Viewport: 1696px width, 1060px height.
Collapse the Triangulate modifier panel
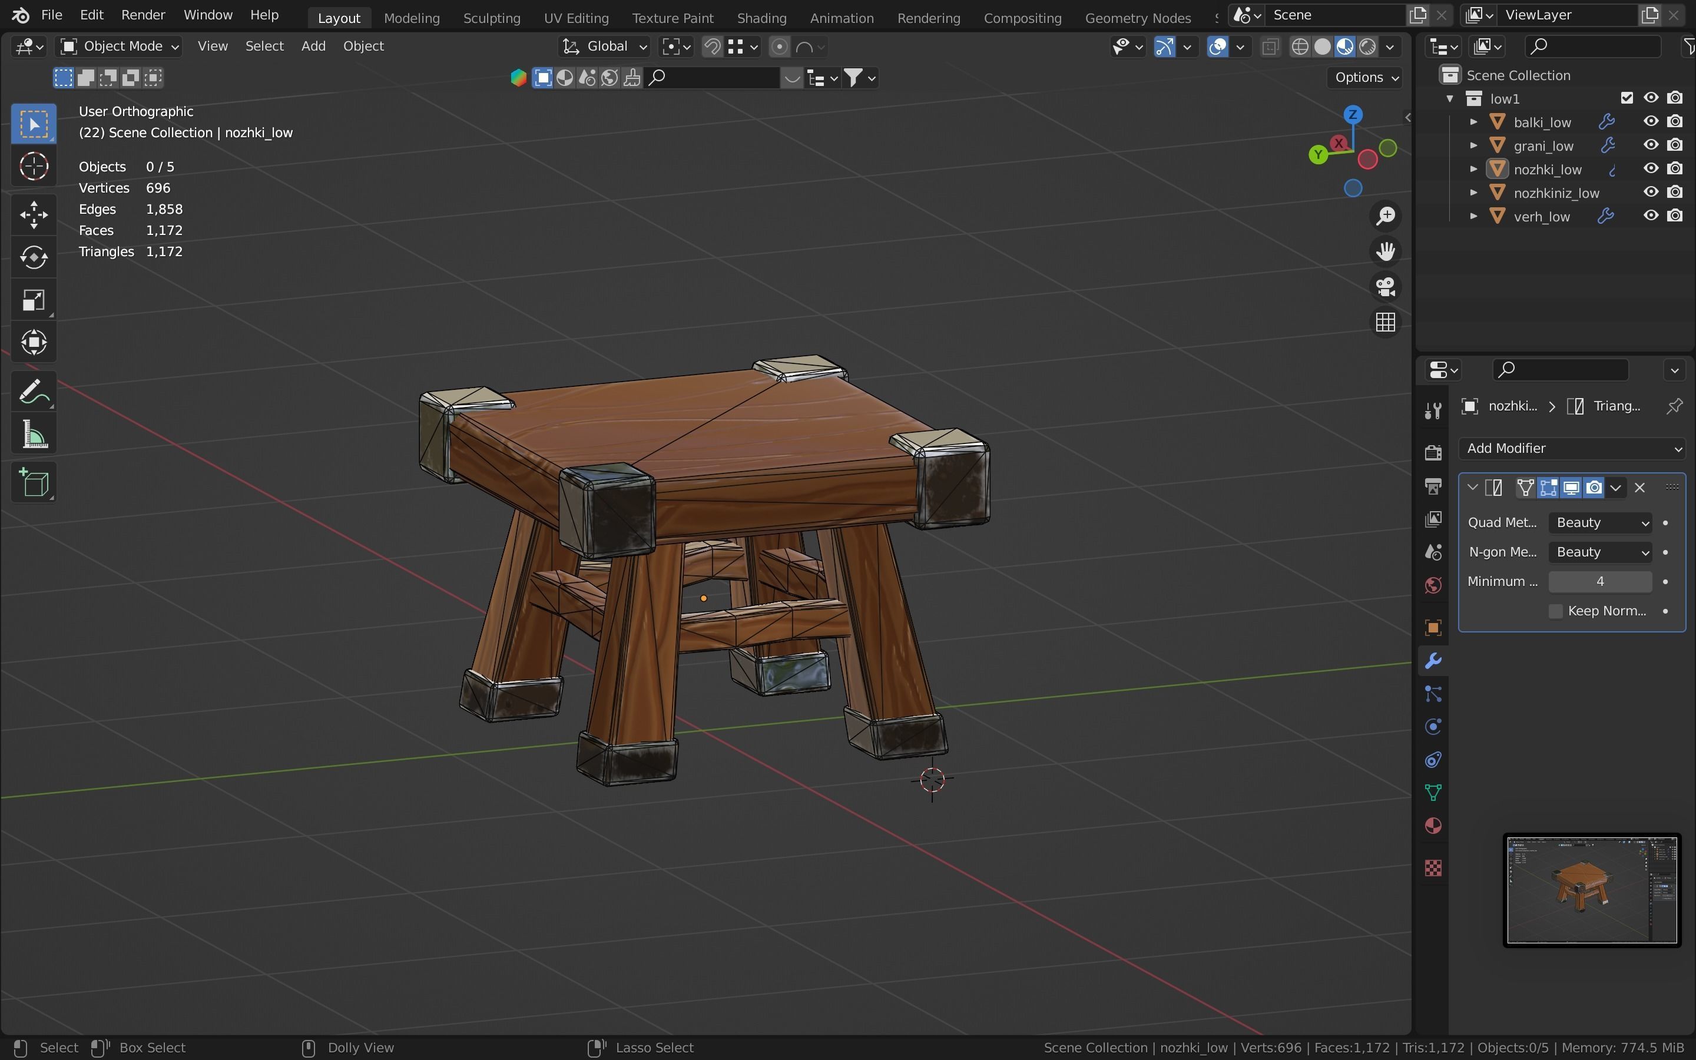[1472, 488]
